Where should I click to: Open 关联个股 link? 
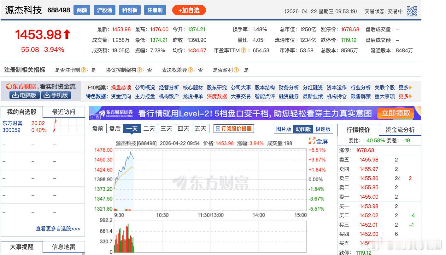point(385,88)
